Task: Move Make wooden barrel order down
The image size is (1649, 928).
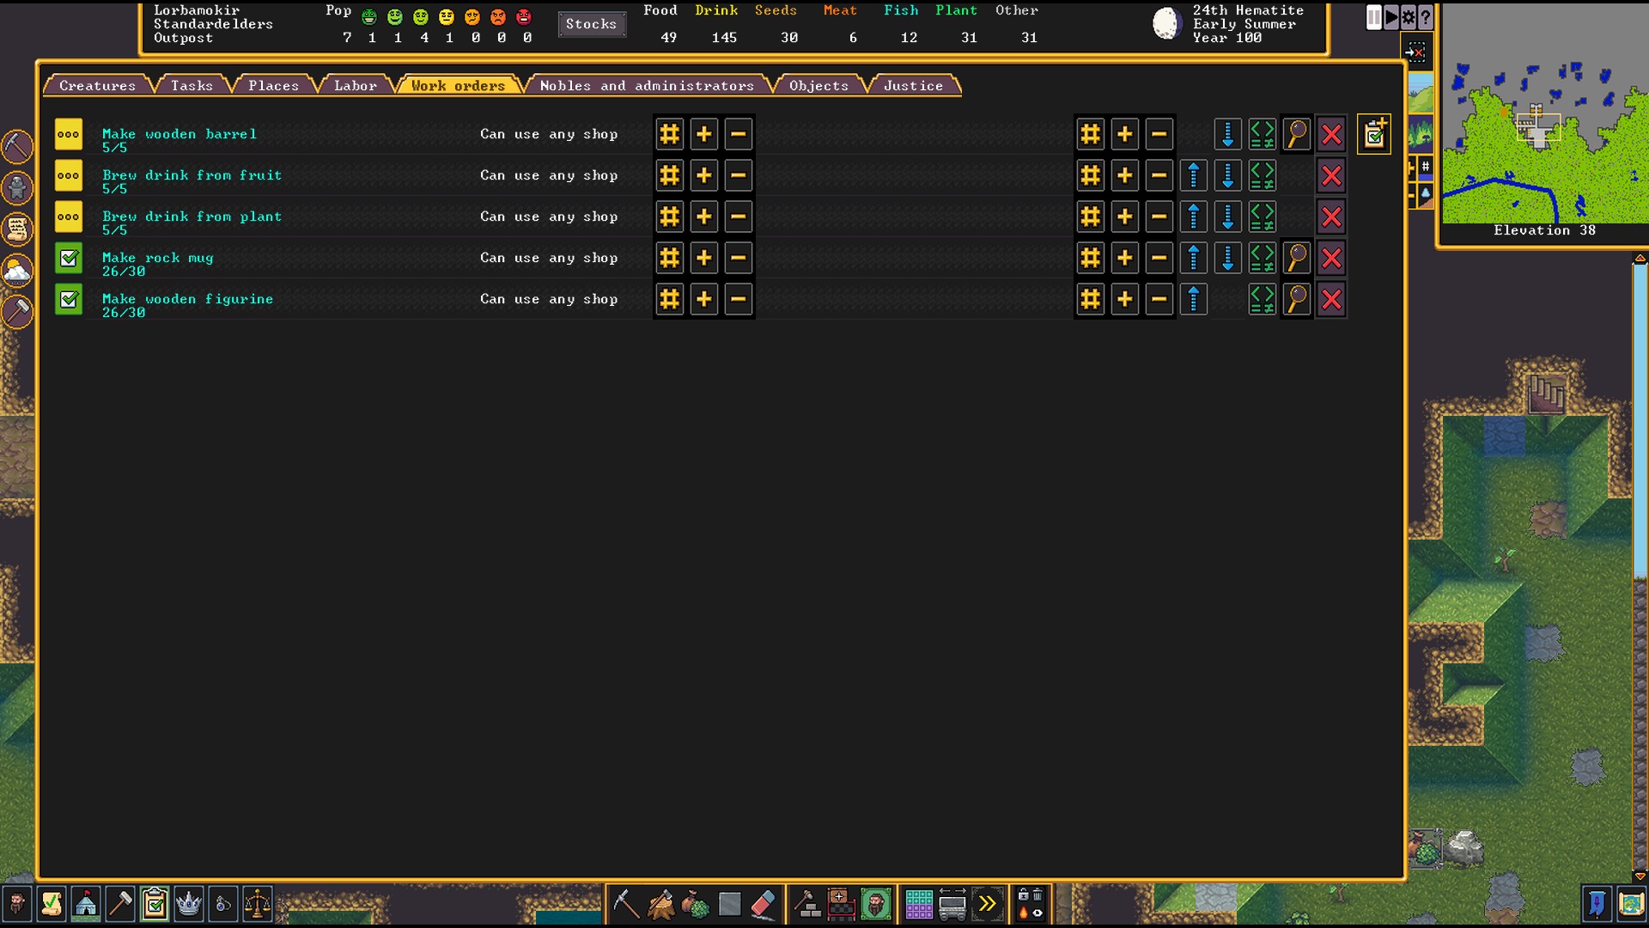Action: [x=1228, y=134]
